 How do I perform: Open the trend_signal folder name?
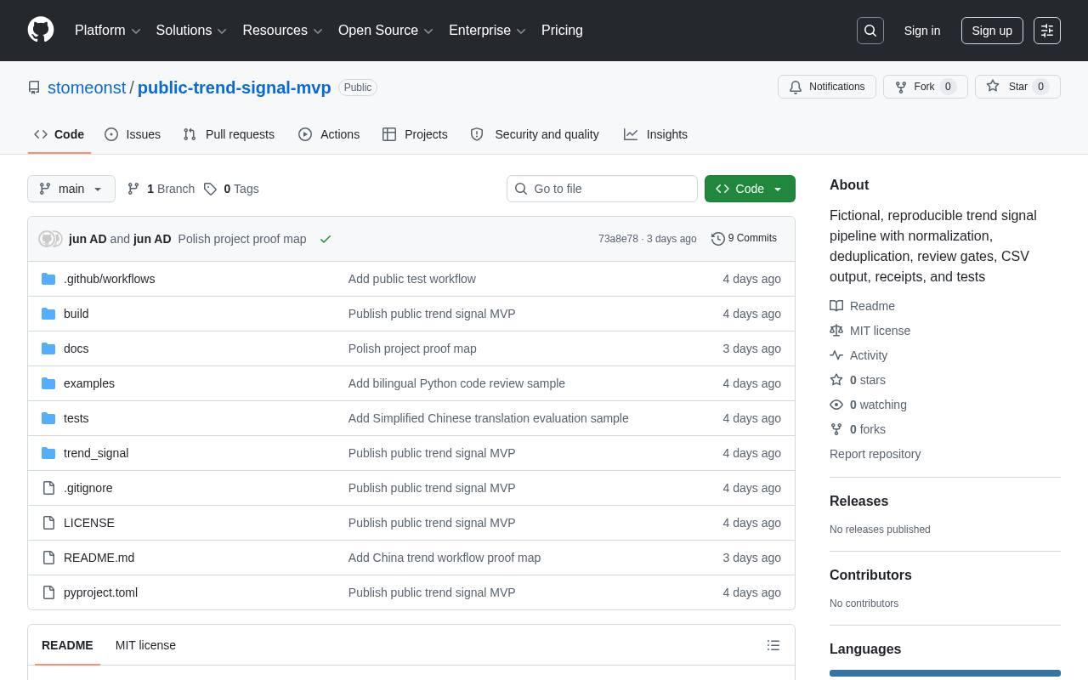point(96,453)
